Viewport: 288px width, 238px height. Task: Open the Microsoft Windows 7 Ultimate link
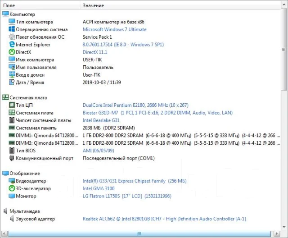pyautogui.click(x=114, y=29)
